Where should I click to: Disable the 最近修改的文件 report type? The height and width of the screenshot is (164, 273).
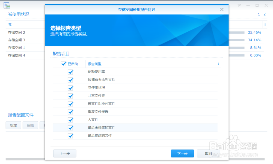tap(70, 136)
